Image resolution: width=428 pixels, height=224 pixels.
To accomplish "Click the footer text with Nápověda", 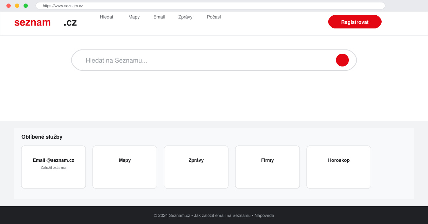I will coord(214,215).
